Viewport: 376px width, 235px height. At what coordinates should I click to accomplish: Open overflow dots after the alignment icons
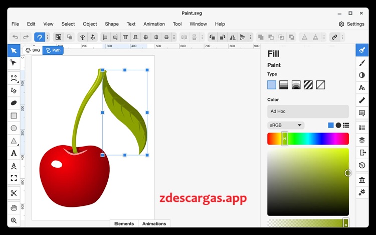174,37
